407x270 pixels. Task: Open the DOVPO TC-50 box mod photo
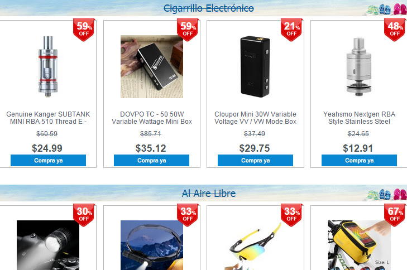(152, 66)
